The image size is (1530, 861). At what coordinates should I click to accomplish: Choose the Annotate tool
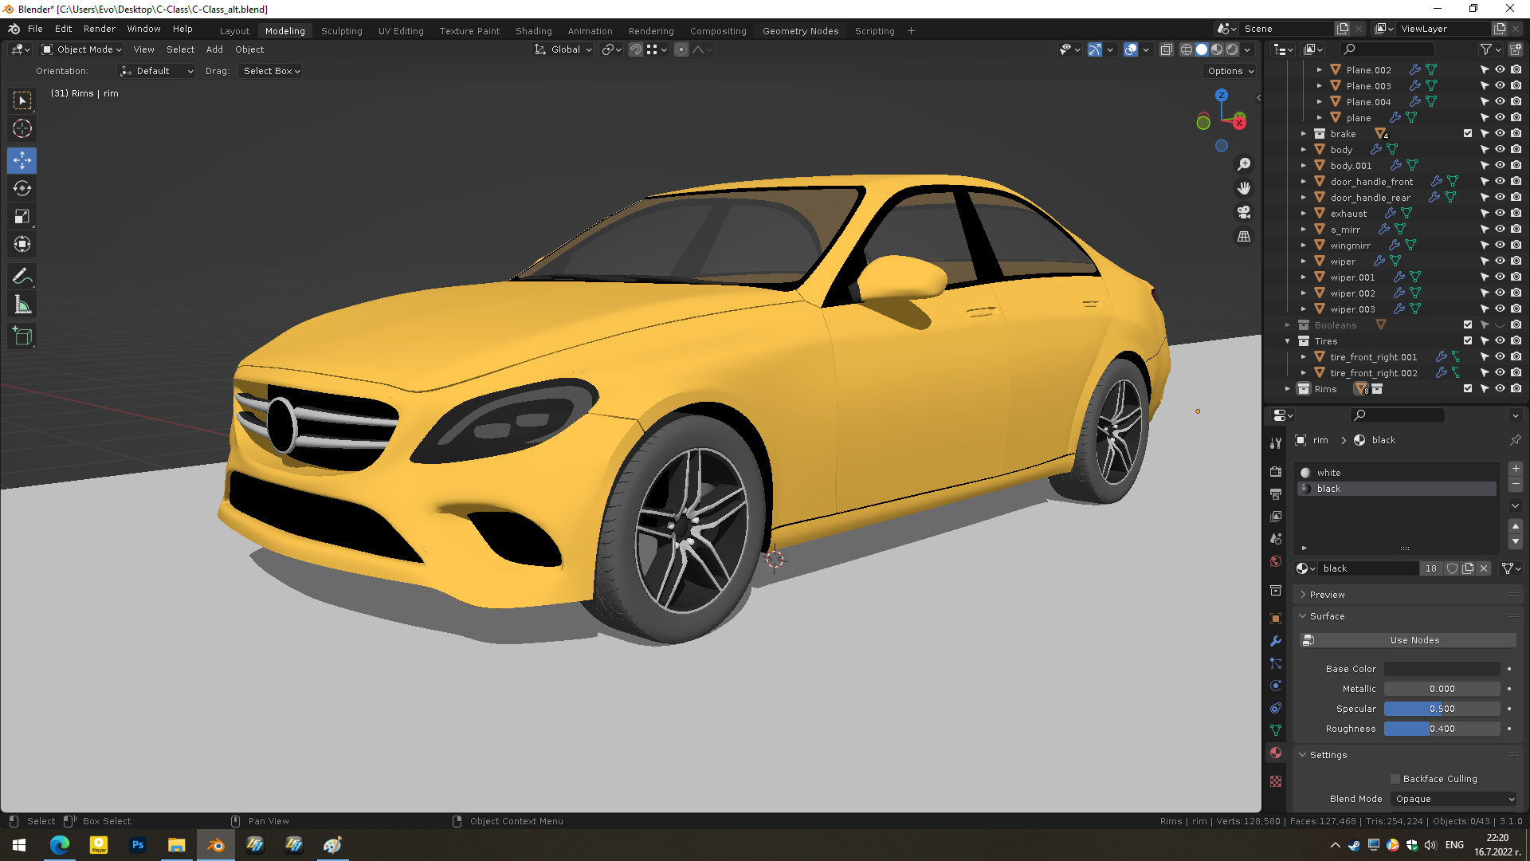[x=22, y=277]
